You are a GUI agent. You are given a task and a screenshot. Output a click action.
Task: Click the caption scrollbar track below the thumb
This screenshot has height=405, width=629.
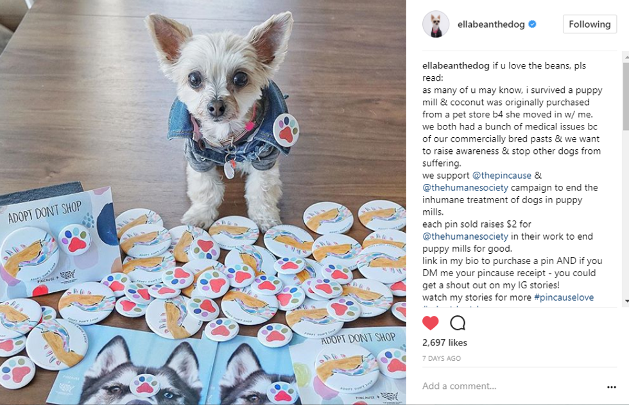tap(626, 212)
